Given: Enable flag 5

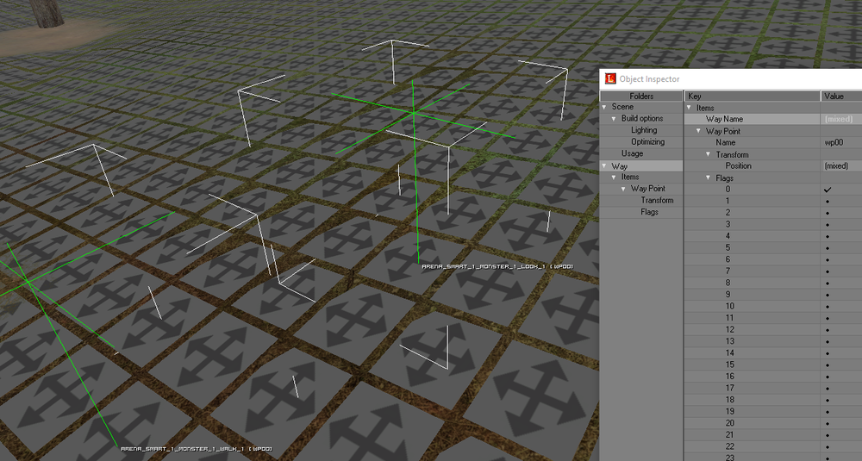Looking at the screenshot, I should 828,248.
